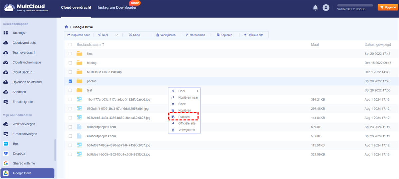This screenshot has height=179, width=399.
Task: Select file b04ef097-09ca-46a0-a879-647459dc9f07.jpg
Action: tap(119, 145)
